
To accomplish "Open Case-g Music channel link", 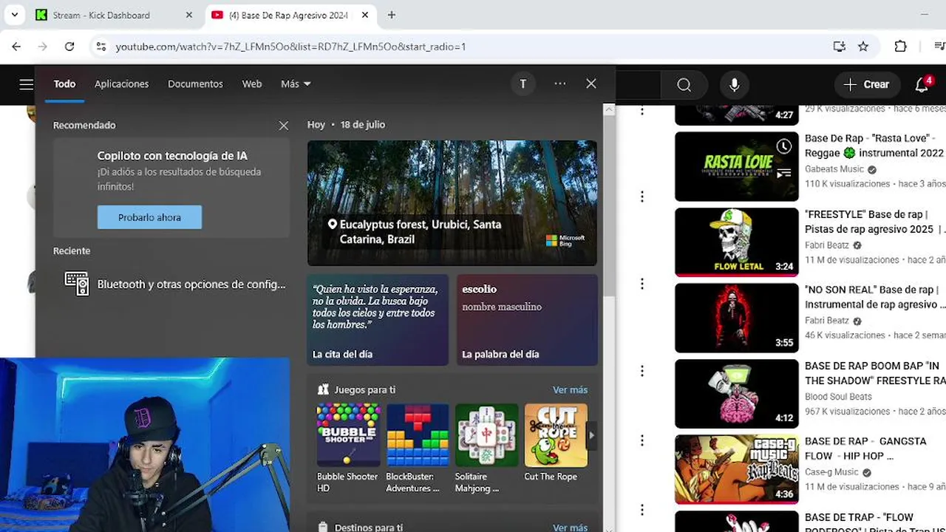I will pos(831,472).
